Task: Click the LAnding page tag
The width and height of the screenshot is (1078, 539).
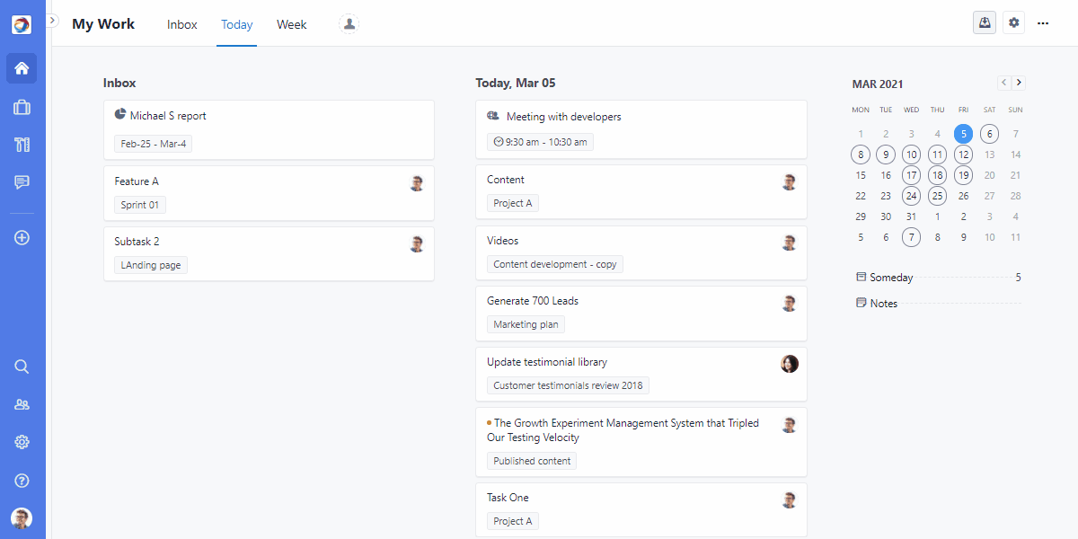Action: pos(151,265)
